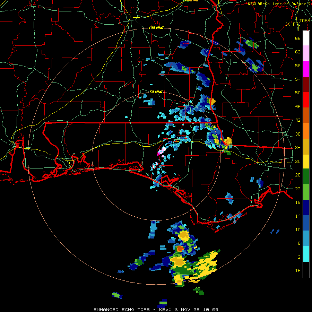Viewport: 312px width, 312px height.
Task: Click the pink-magenta echo cell inside 50 NMI ring
Action: (x=161, y=151)
